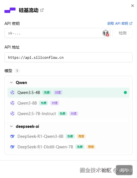The width and height of the screenshot is (137, 178).
Task: Click the 推理 tag on DeepSeek-R1-Distill-Qwen-7B
Action: tap(91, 147)
